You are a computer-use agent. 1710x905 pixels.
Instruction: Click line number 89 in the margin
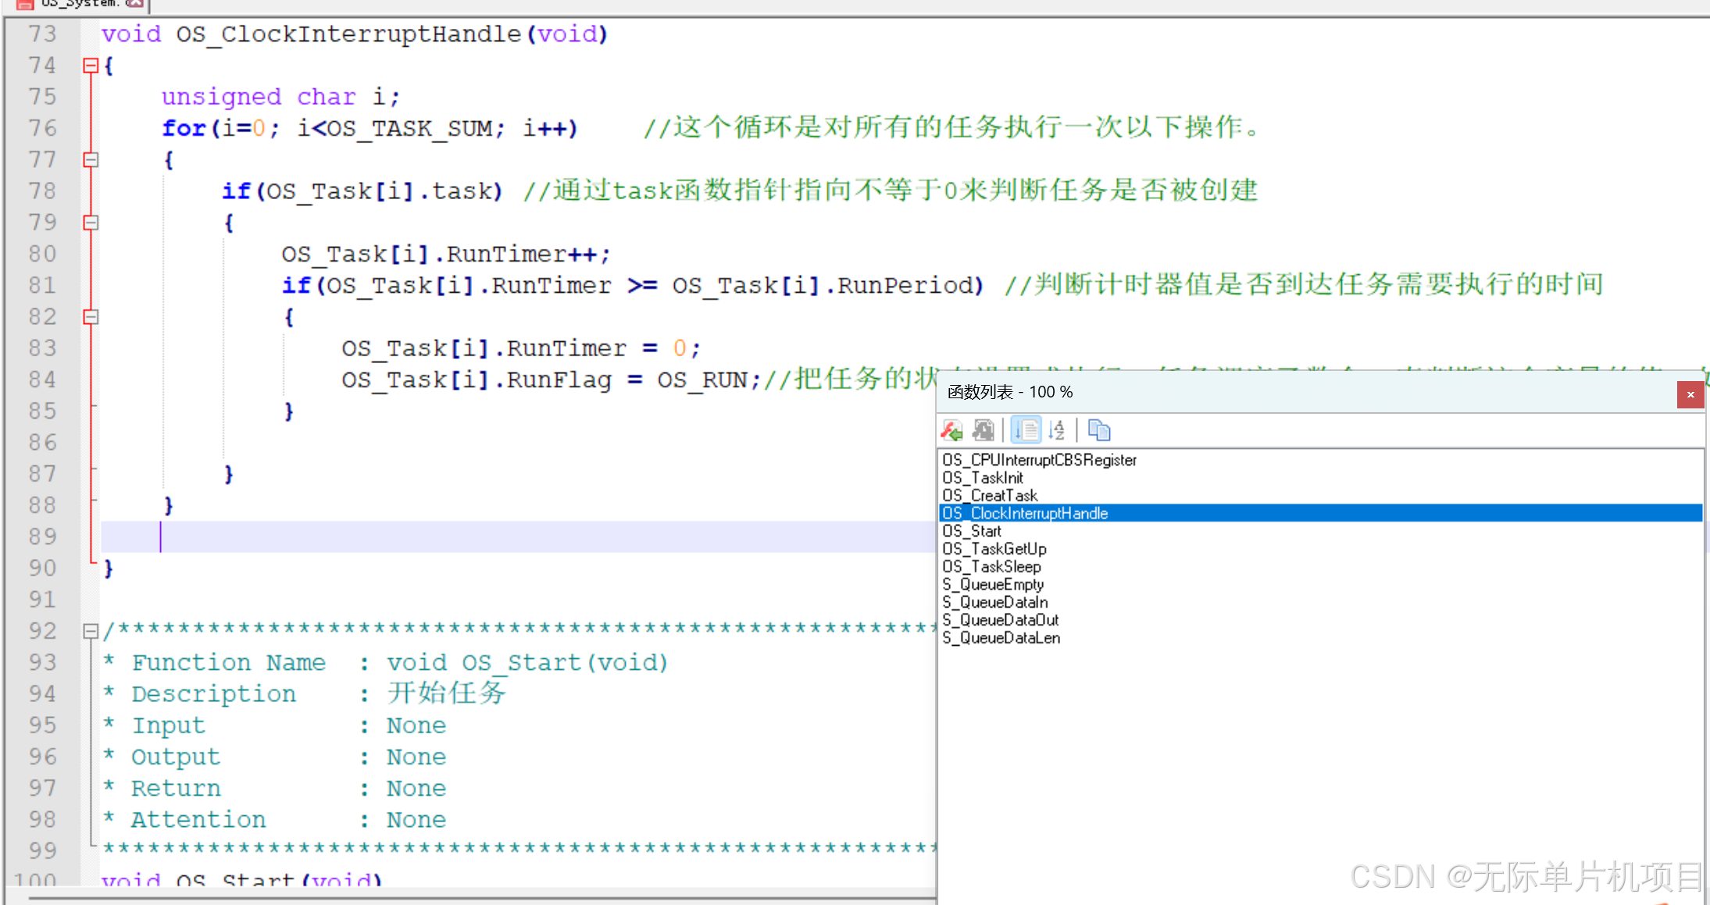coord(43,537)
